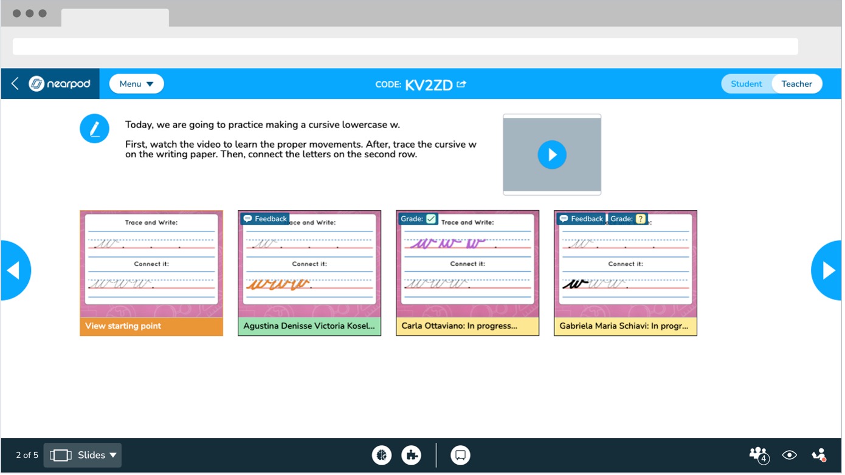Share the lesson code KV2ZD
The image size is (845, 475).
(462, 84)
